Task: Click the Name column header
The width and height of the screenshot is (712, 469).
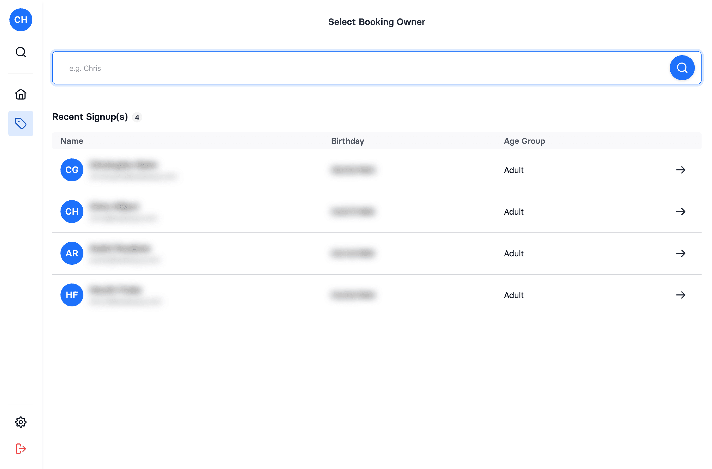Action: pyautogui.click(x=72, y=141)
